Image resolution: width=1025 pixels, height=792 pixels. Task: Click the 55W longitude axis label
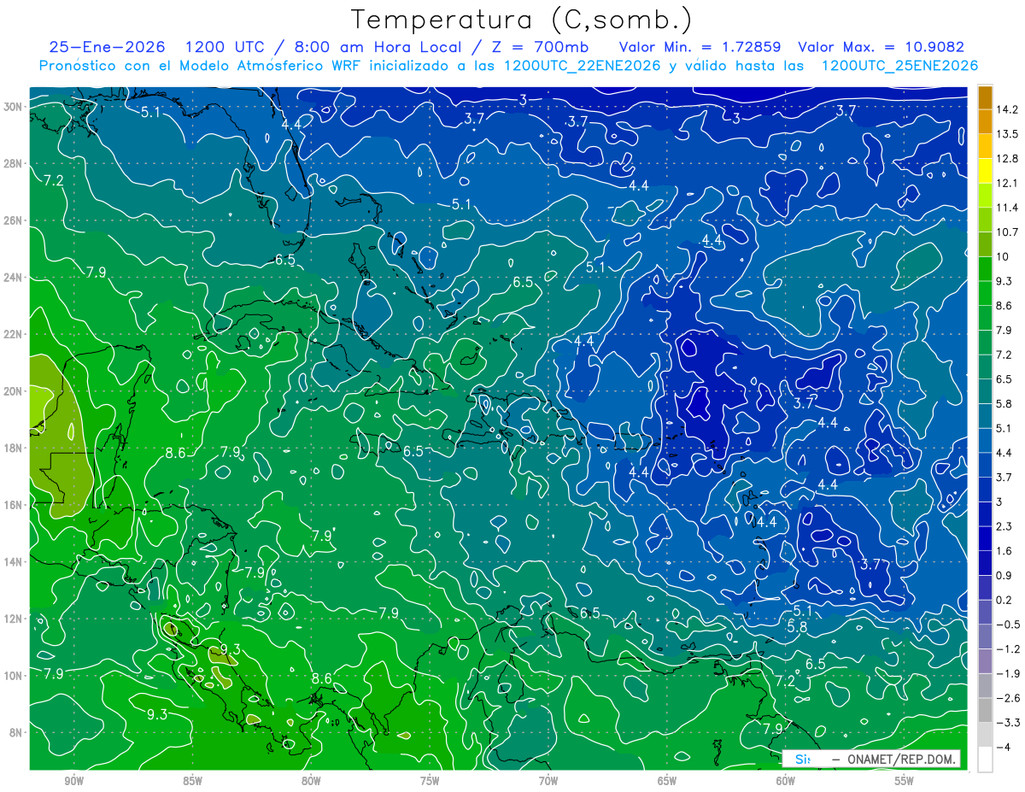[905, 781]
